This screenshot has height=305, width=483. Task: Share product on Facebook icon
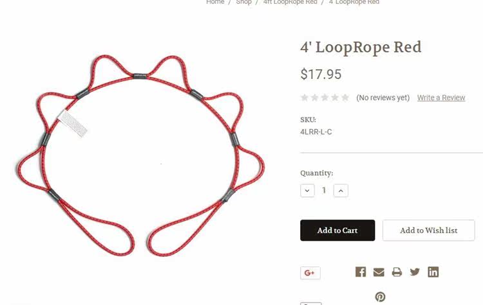click(x=361, y=272)
